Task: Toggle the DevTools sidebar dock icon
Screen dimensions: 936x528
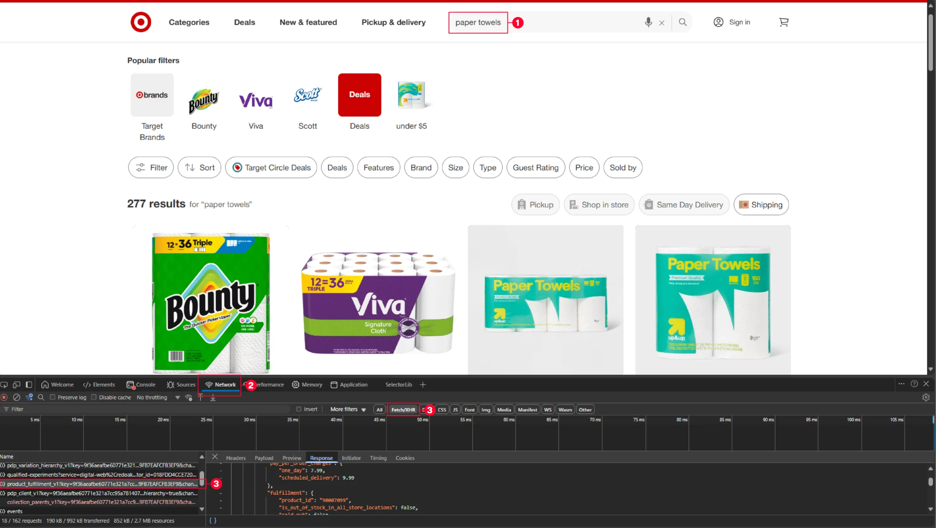Action: point(29,384)
